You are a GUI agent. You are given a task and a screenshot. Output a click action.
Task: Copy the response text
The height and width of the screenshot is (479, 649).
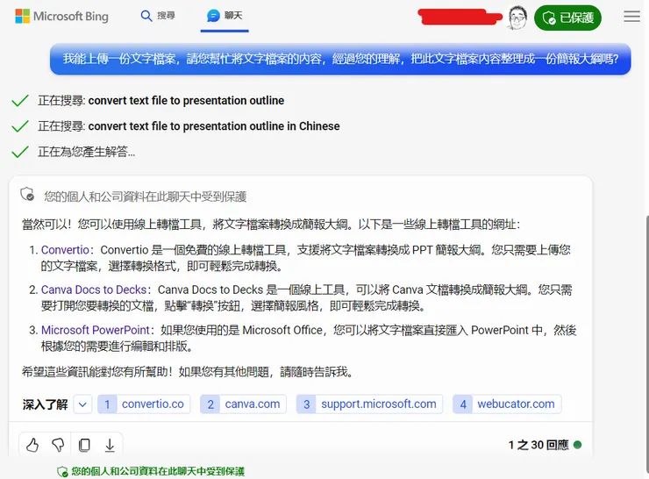[84, 445]
